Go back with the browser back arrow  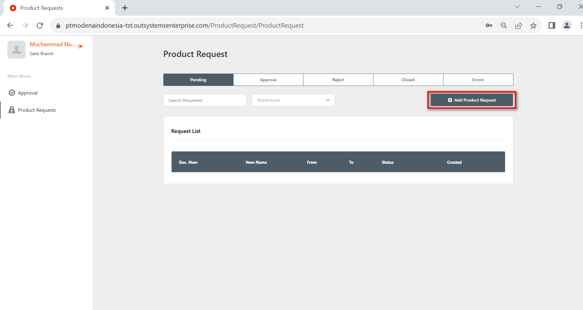click(x=10, y=26)
